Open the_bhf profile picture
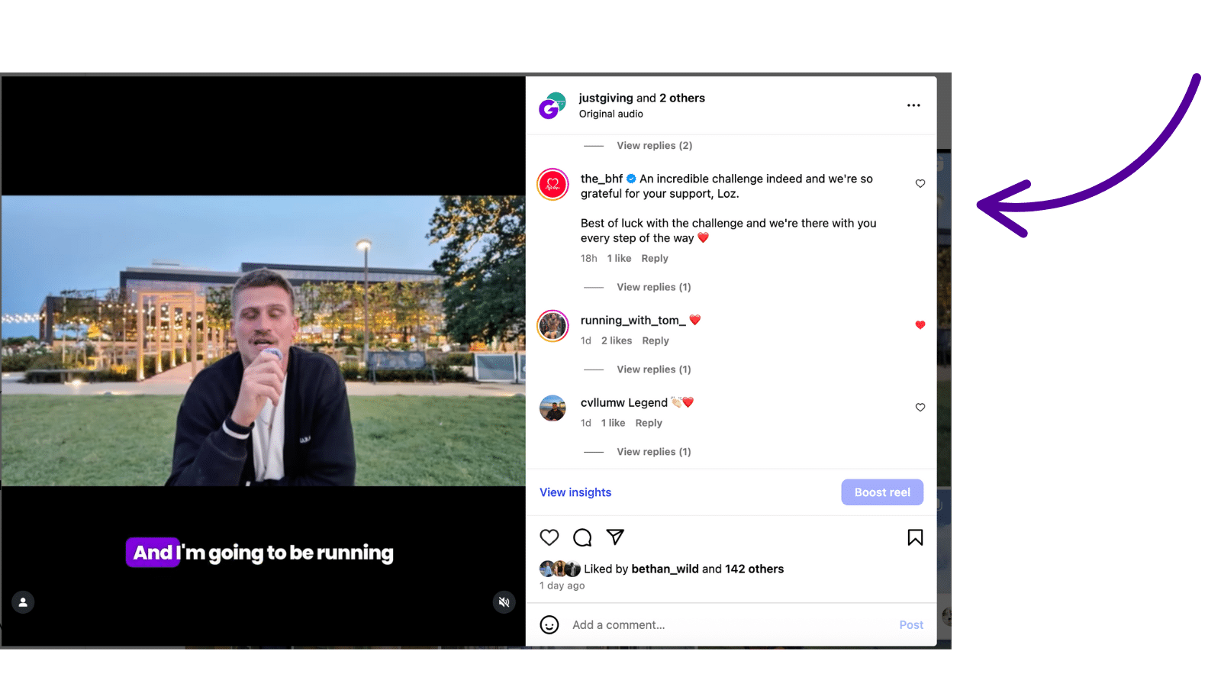The height and width of the screenshot is (687, 1221). point(553,185)
